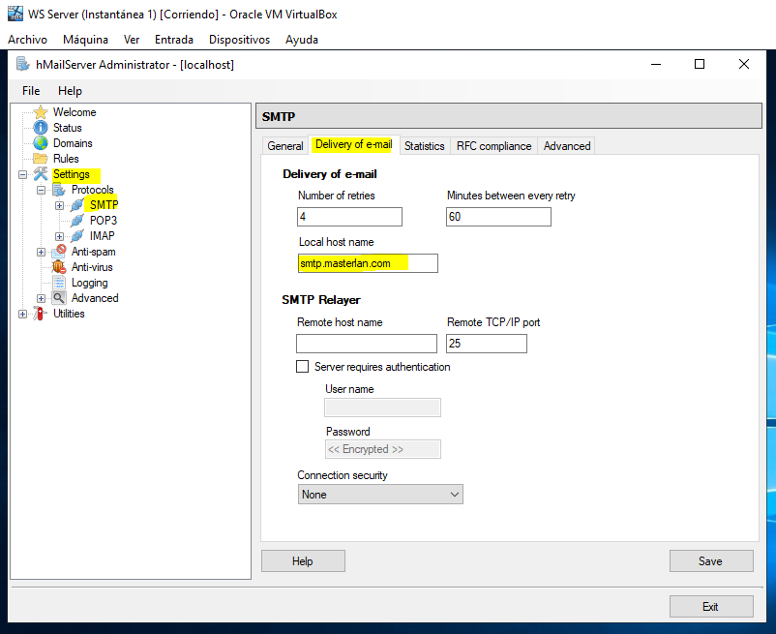The height and width of the screenshot is (634, 776).
Task: Select Status in the tree
Action: point(68,128)
